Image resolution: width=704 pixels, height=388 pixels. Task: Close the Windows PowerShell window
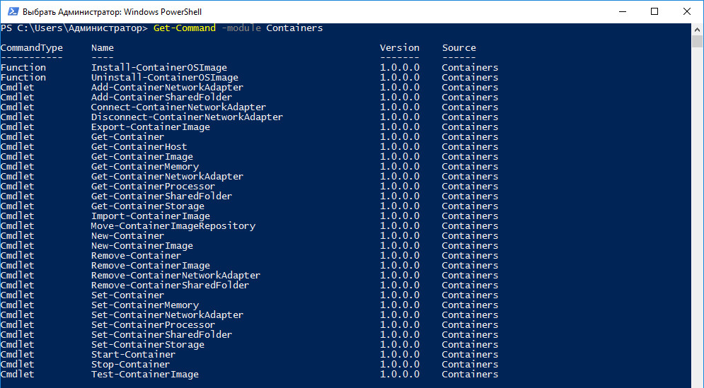click(x=686, y=12)
